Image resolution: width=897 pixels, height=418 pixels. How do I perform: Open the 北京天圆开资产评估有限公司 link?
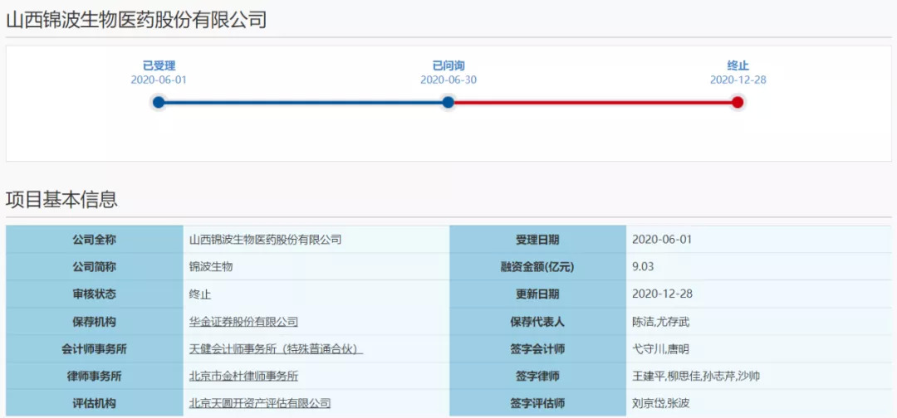260,403
